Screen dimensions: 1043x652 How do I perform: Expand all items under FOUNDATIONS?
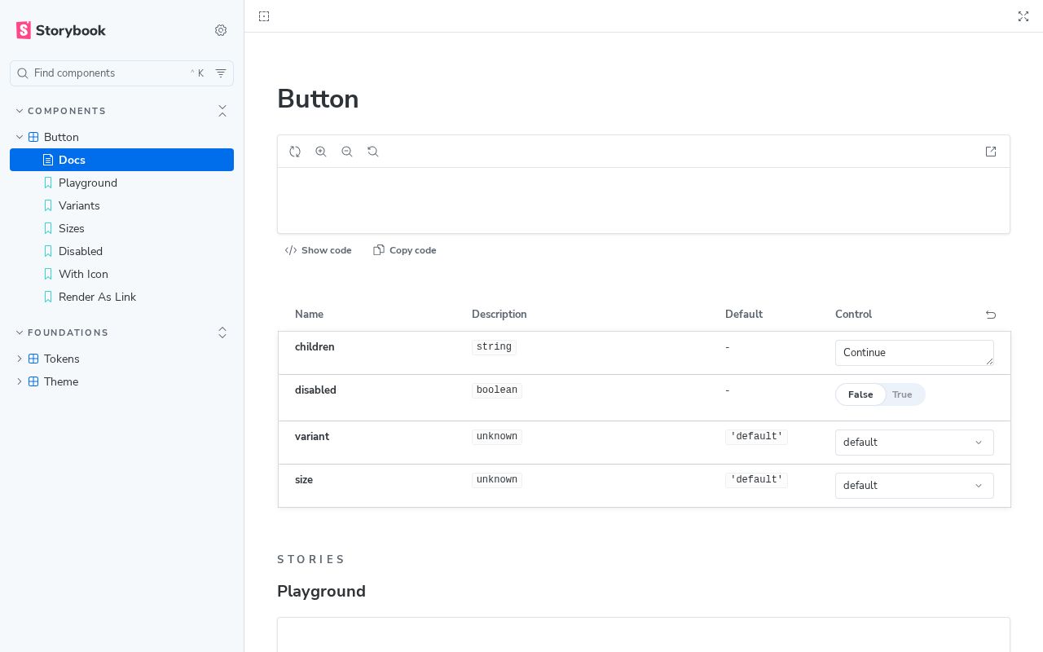(222, 333)
